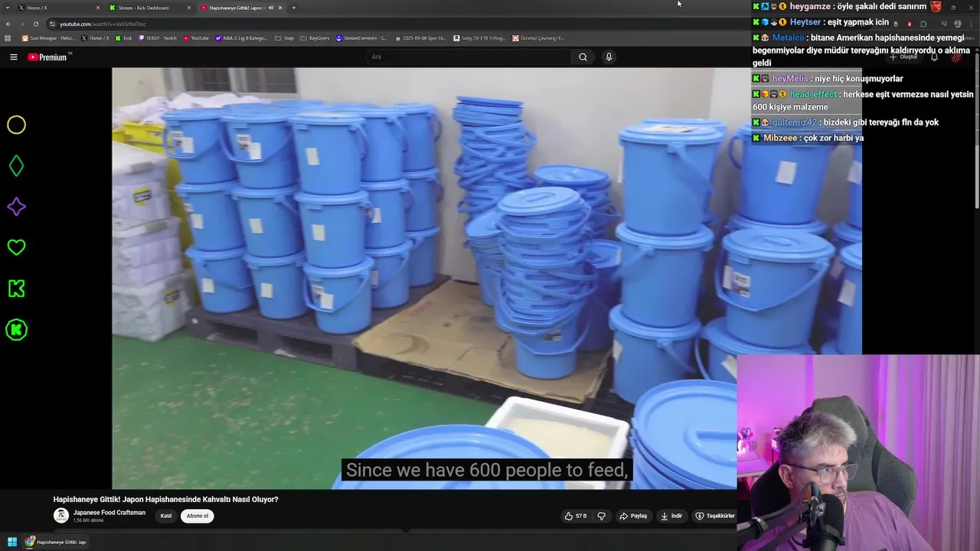
Task: Click the green Kick K logo icon
Action: 16,289
